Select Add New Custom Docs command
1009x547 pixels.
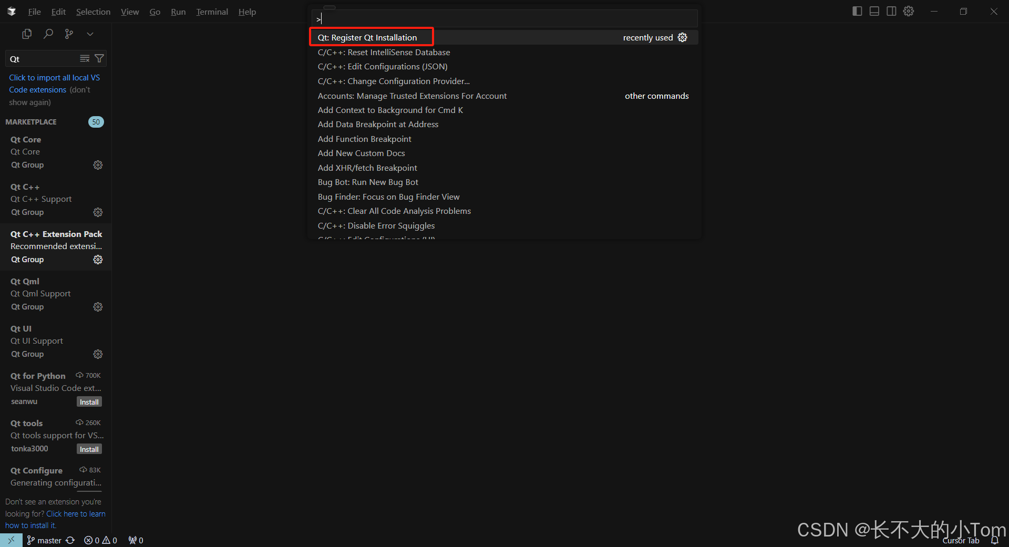click(503, 153)
